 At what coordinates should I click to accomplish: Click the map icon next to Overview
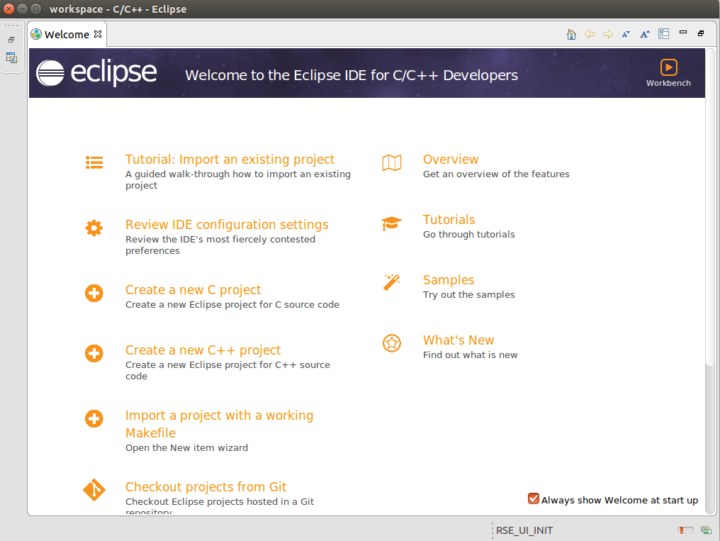coord(392,162)
